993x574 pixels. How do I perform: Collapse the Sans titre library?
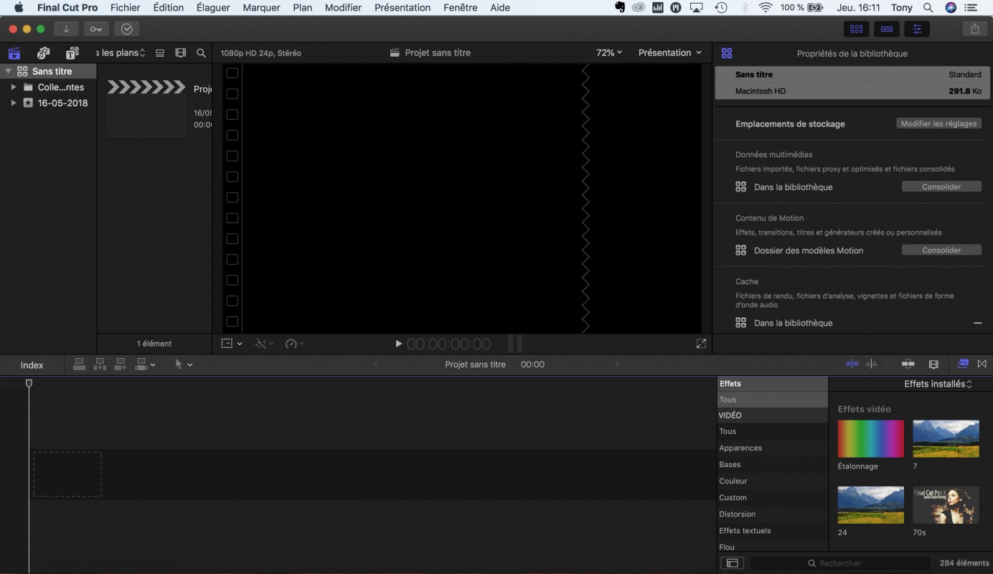[8, 71]
